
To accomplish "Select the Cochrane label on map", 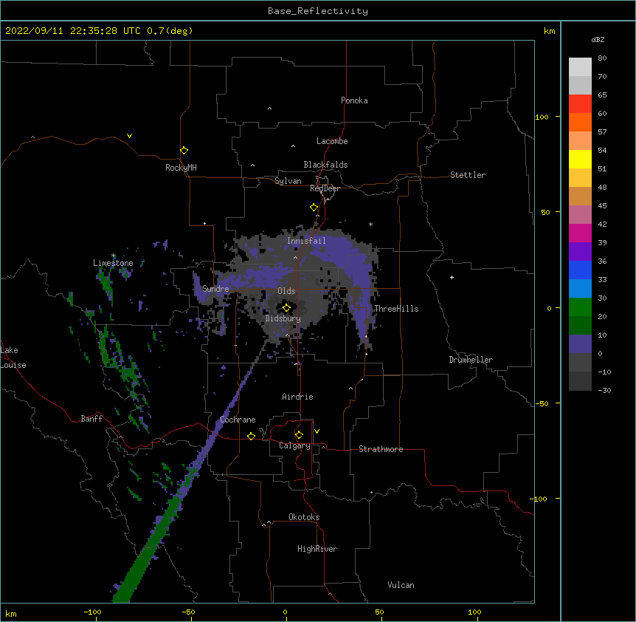I will [x=238, y=420].
